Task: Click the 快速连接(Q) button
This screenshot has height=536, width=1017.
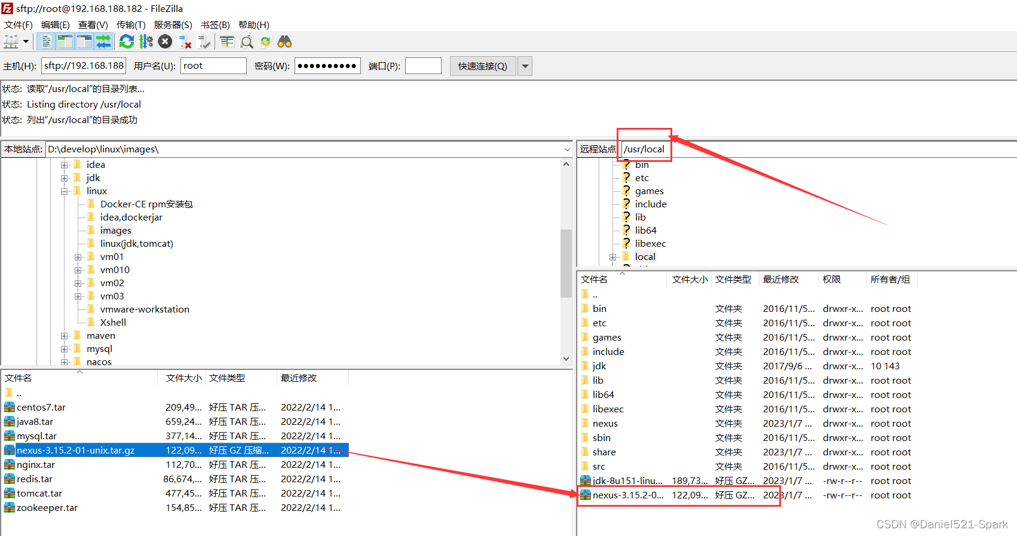Action: [482, 66]
